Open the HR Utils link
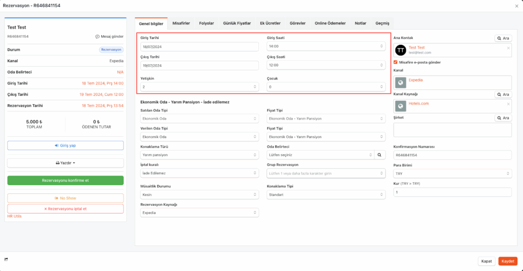Screen dimensions: 523x271 coord(14,216)
